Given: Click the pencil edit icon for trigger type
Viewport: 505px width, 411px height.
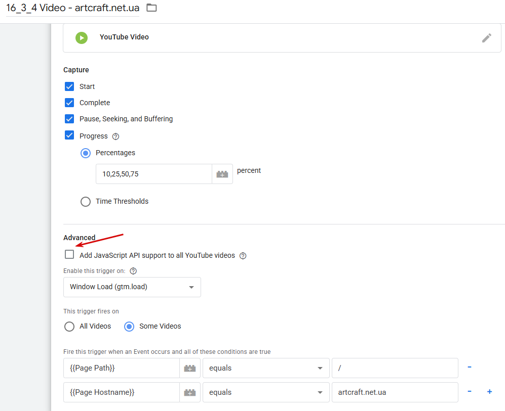Looking at the screenshot, I should pos(486,38).
